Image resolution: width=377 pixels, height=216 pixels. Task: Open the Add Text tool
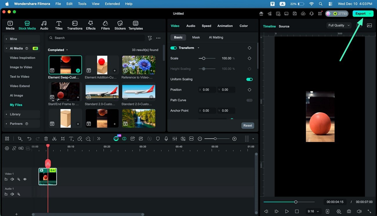[x=71, y=139]
